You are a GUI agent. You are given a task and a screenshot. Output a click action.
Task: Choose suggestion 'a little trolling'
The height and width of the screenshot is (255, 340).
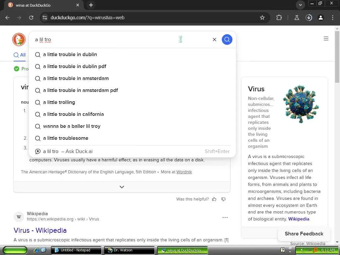[132, 102]
